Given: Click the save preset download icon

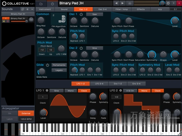Looking at the screenshot, I should coord(130,3).
